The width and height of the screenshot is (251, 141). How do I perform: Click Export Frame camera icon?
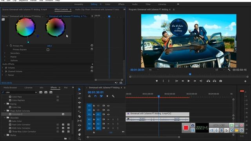pyautogui.click(x=220, y=81)
